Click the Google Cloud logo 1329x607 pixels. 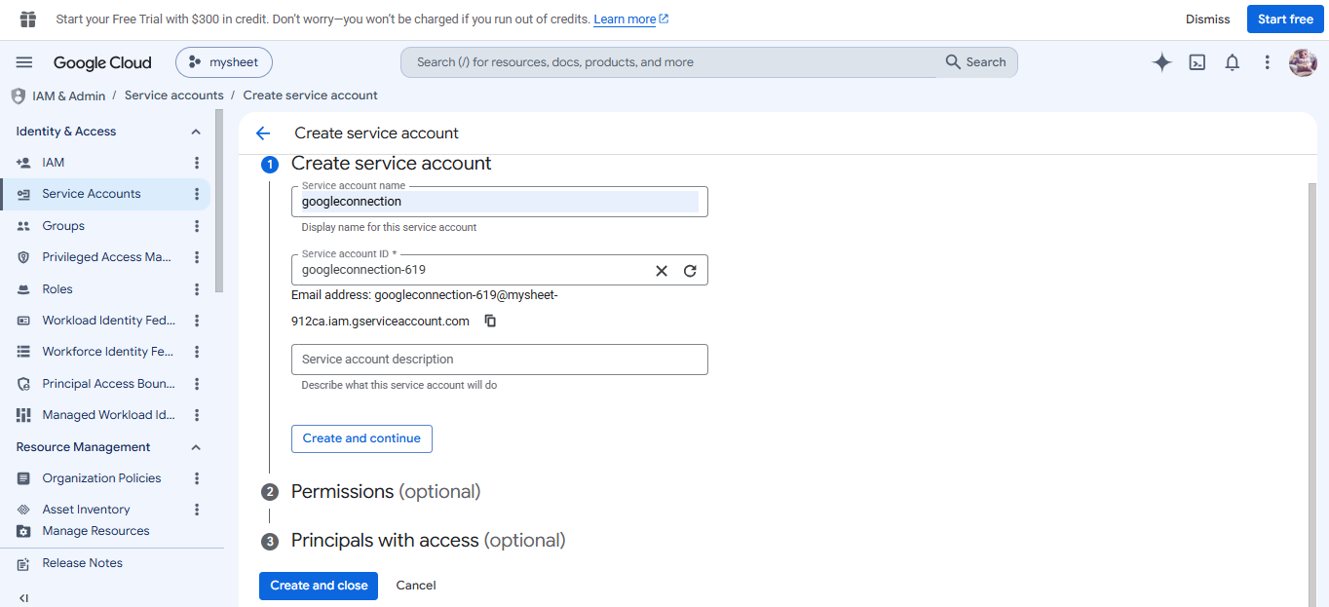click(102, 62)
